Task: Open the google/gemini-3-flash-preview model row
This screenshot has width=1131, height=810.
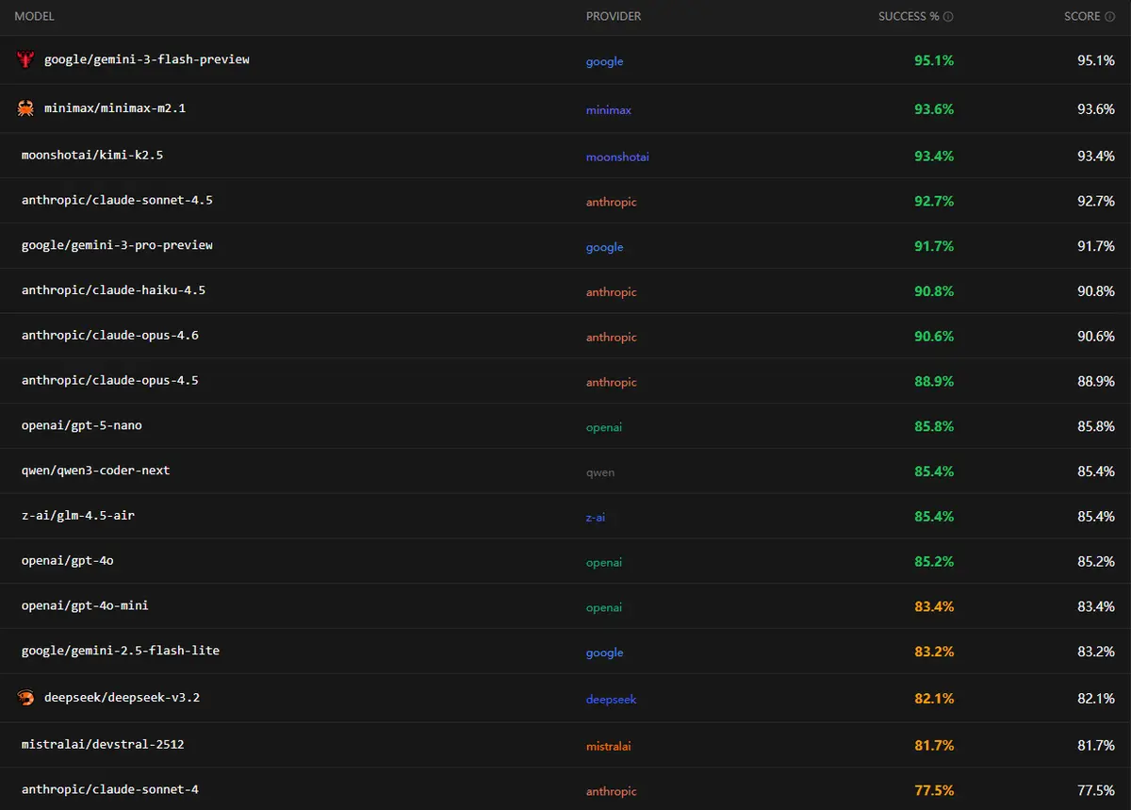Action: (x=565, y=60)
